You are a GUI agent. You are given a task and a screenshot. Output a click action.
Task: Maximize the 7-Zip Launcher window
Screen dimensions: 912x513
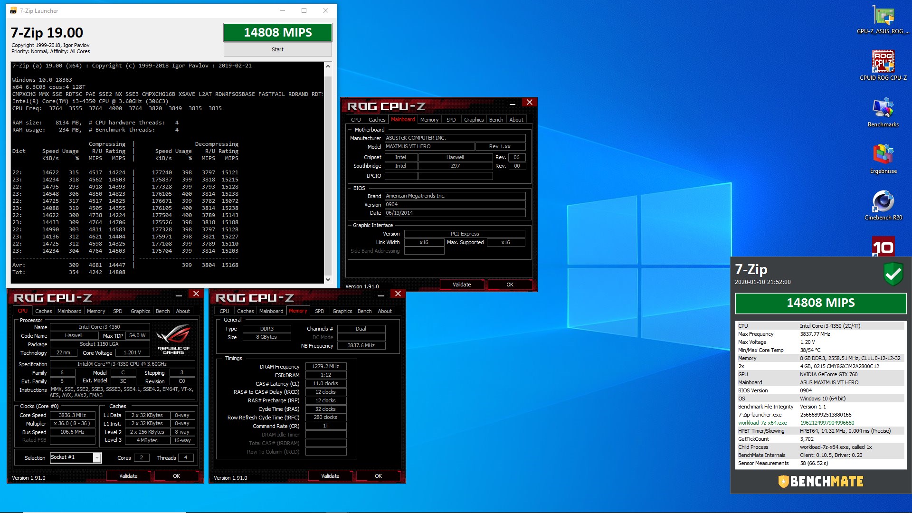[304, 10]
